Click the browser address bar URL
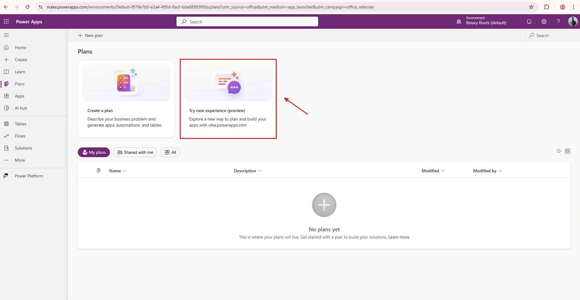Viewport: 580px width, 300px height. click(x=210, y=7)
